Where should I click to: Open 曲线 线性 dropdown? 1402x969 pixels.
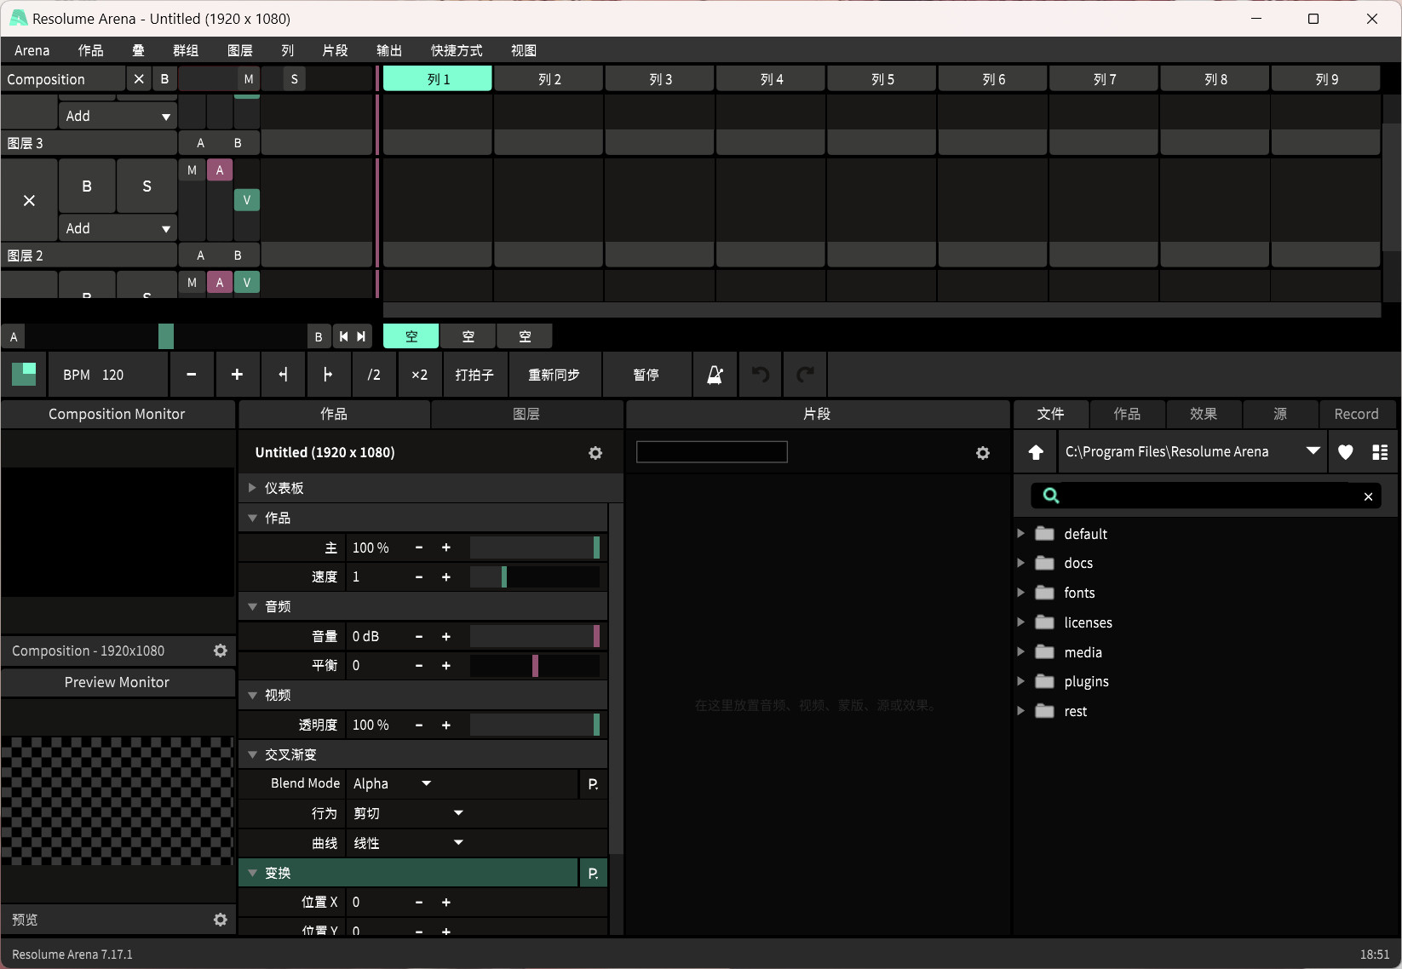click(409, 844)
